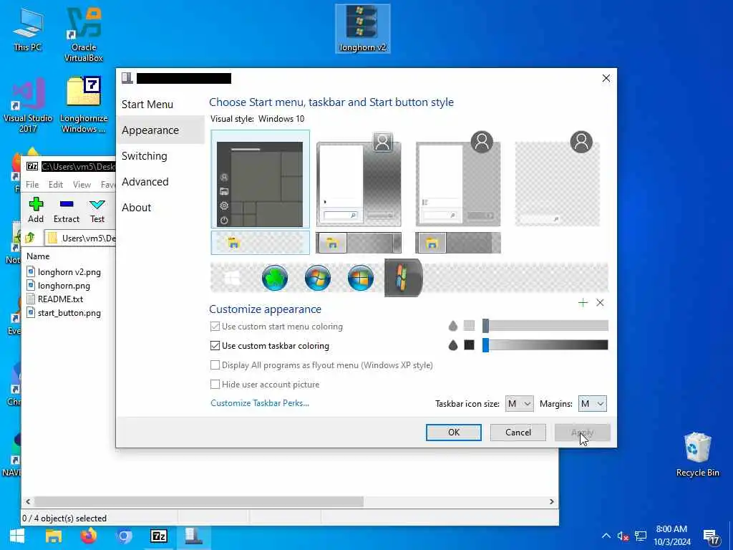The width and height of the screenshot is (733, 550).
Task: Click the Add button in 7-Zip toolbar
Action: click(x=36, y=211)
